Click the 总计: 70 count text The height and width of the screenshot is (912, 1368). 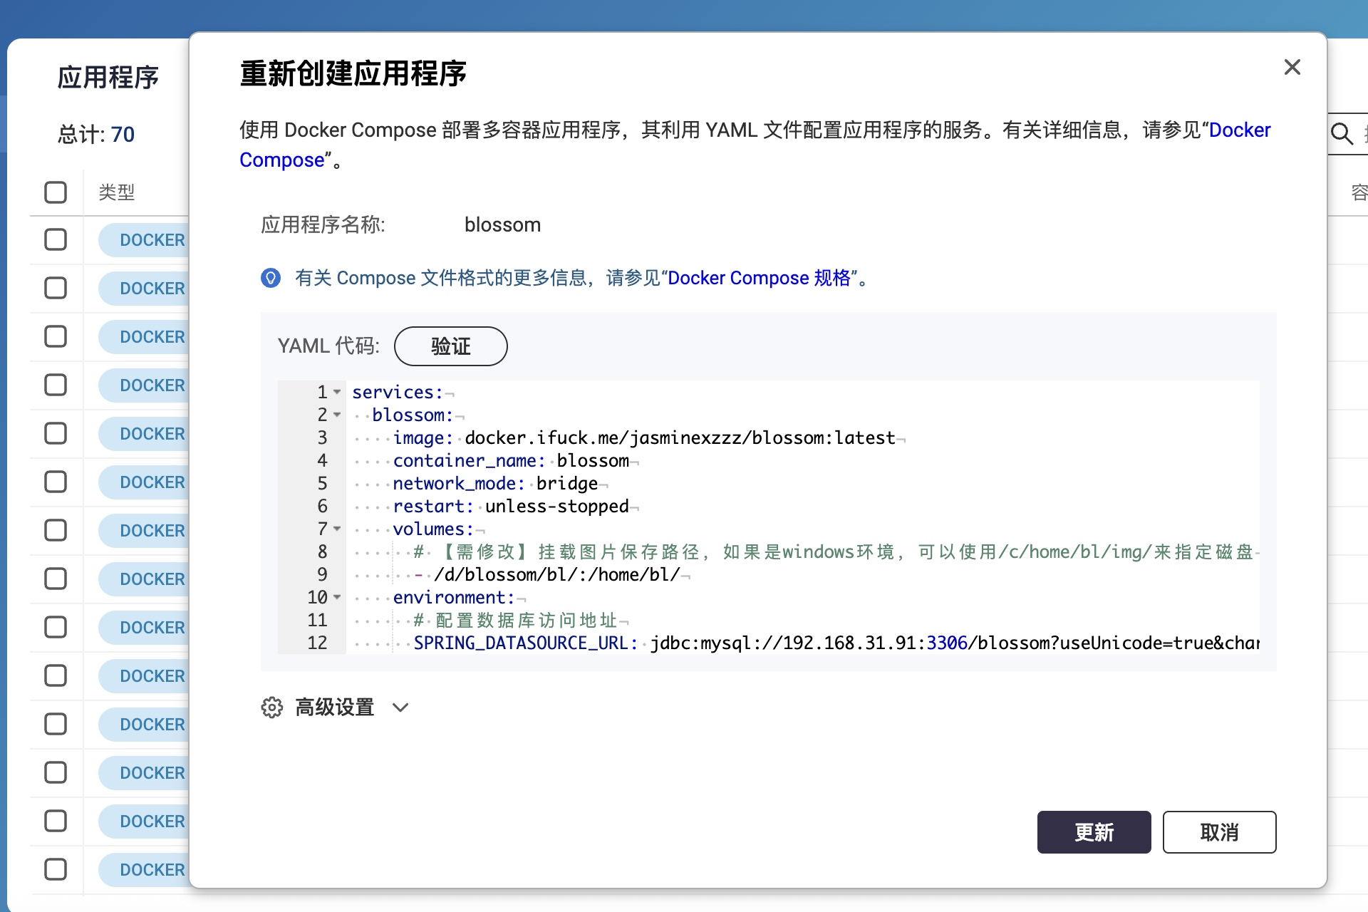(x=96, y=135)
